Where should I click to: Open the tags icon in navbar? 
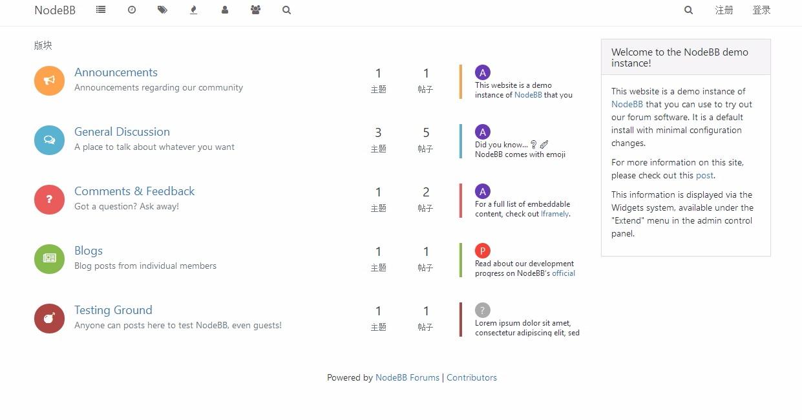(162, 10)
